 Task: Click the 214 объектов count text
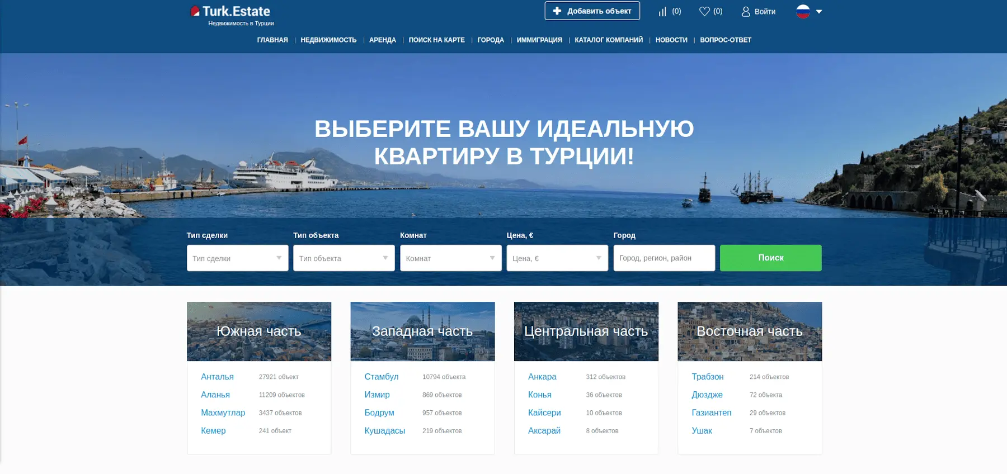click(x=769, y=377)
